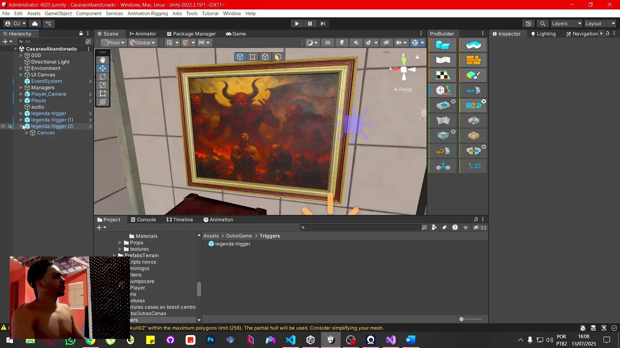Viewport: 620px width, 348px height.
Task: Toggle scene visibility hidden objects button
Action: pyautogui.click(x=386, y=43)
